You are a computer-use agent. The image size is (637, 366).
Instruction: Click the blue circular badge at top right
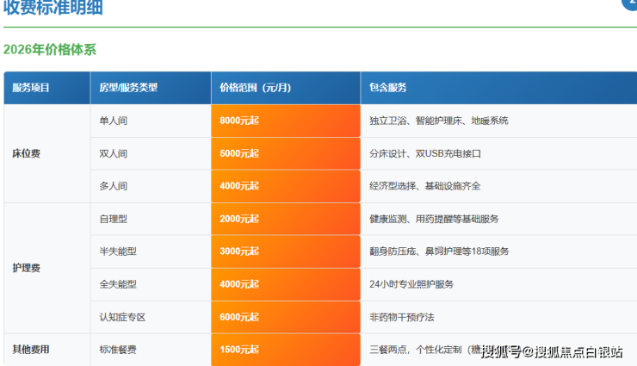(630, 3)
